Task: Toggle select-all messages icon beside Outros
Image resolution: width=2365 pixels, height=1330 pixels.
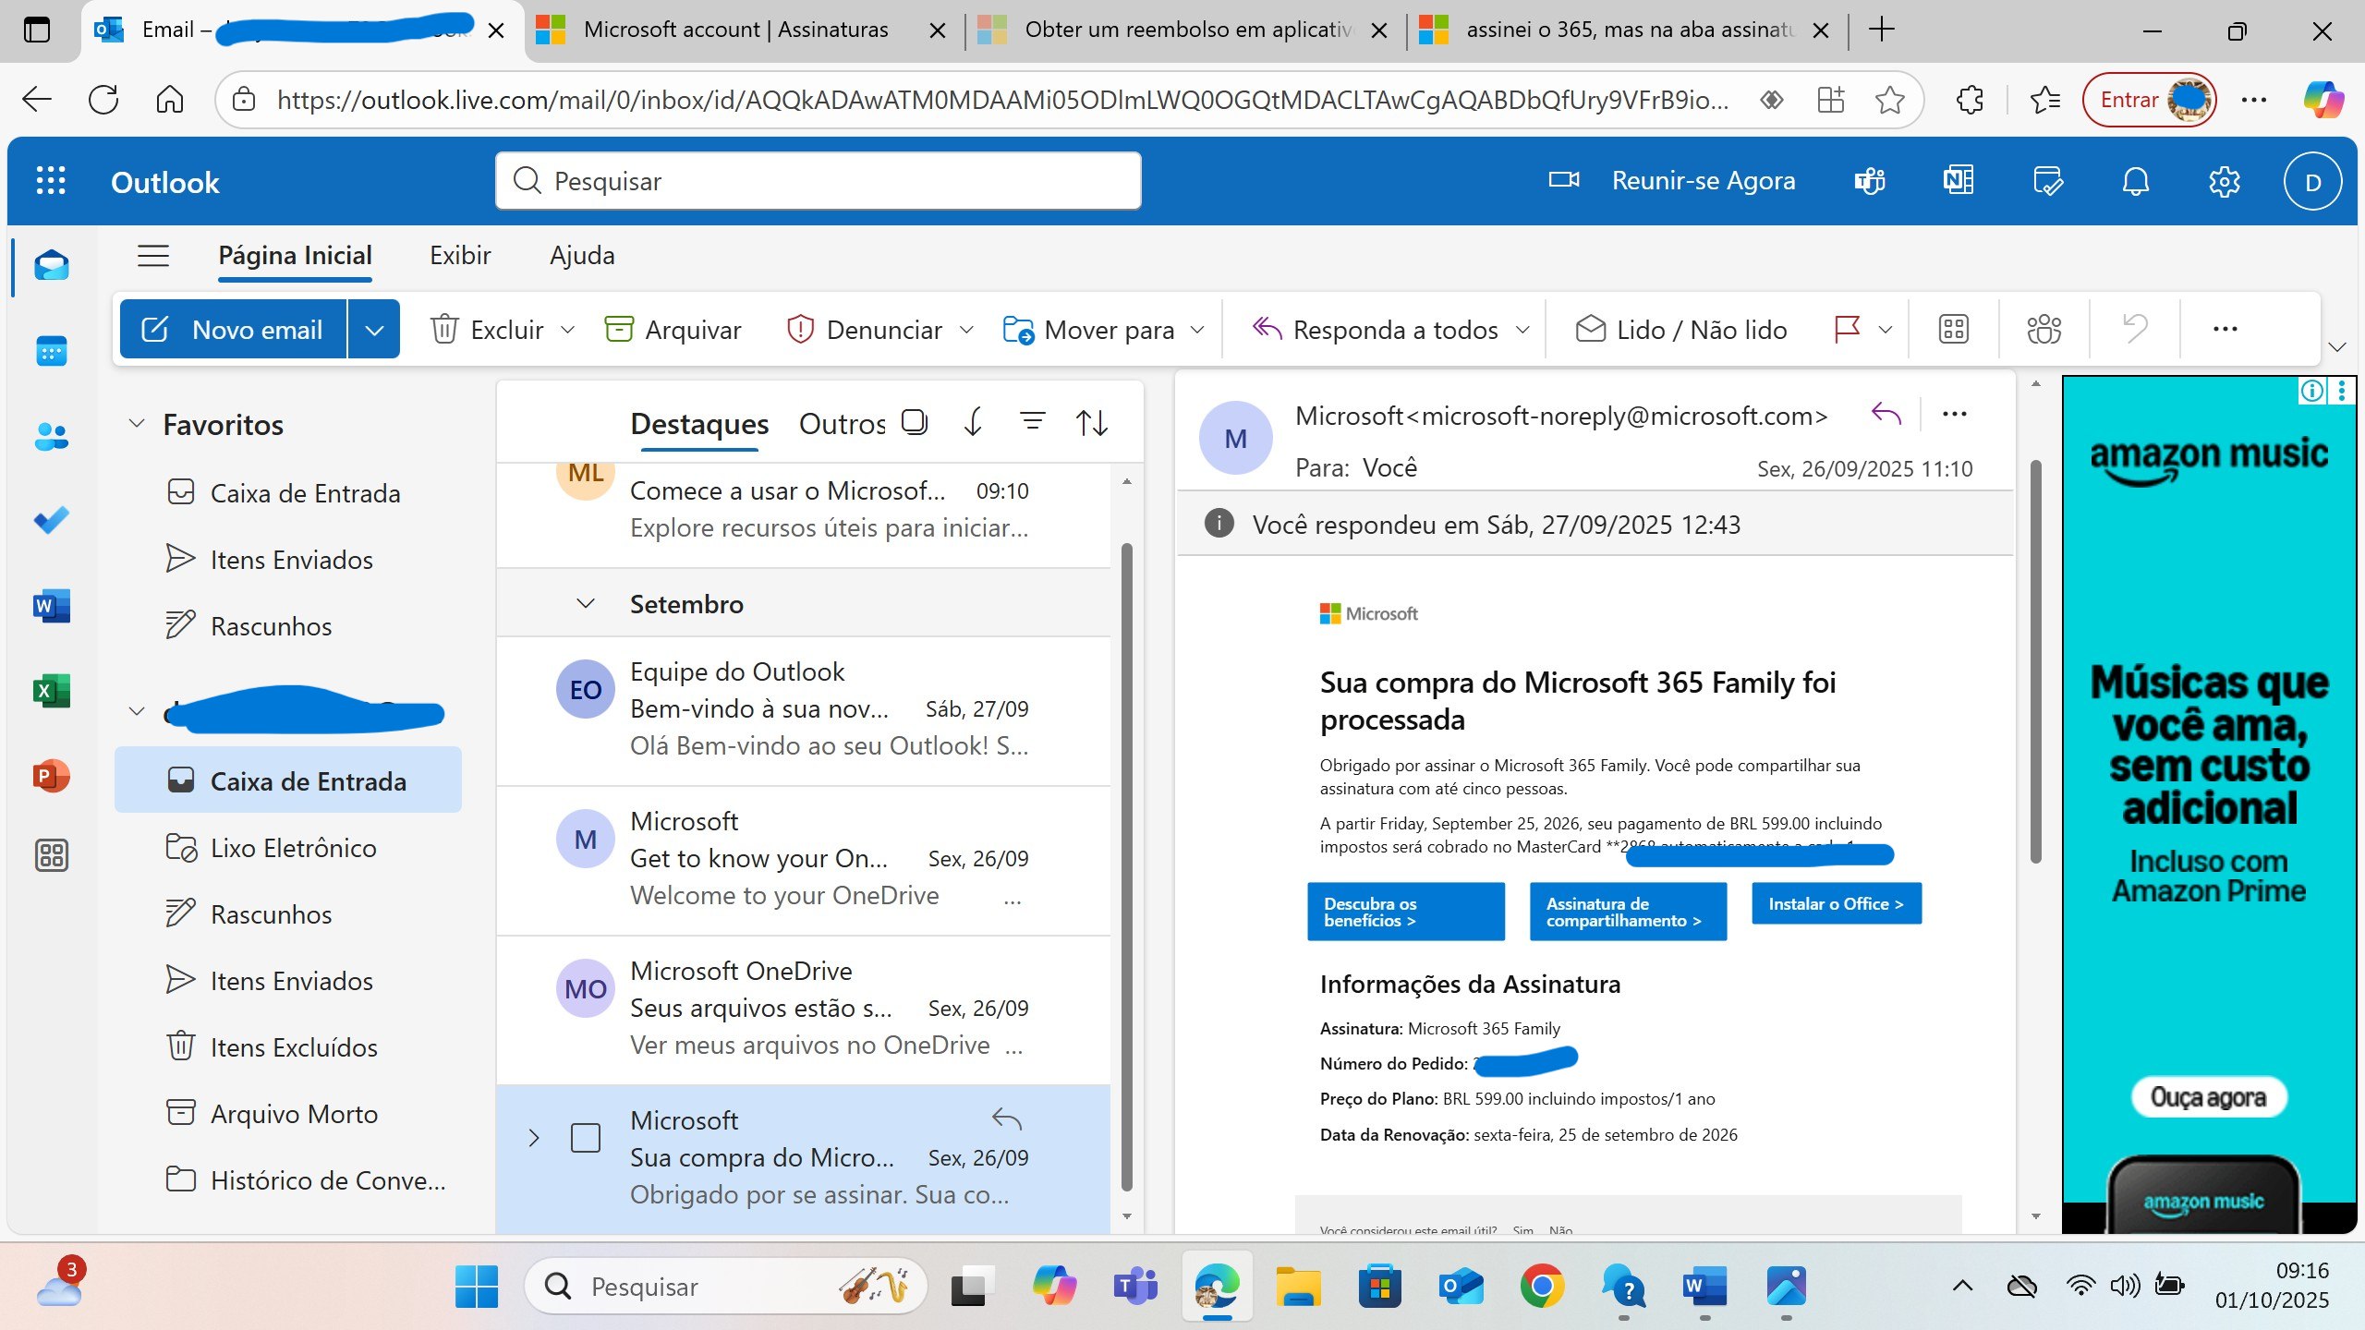Action: pyautogui.click(x=914, y=422)
